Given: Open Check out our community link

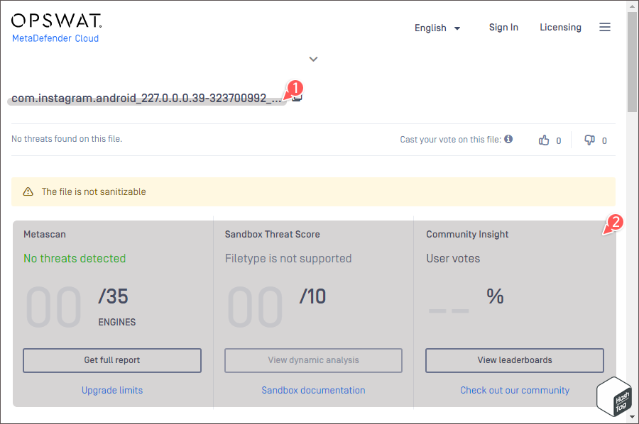Looking at the screenshot, I should 515,390.
